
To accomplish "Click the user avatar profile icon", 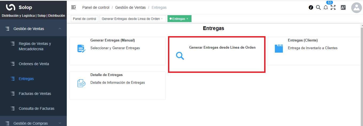I will pyautogui.click(x=356, y=8).
